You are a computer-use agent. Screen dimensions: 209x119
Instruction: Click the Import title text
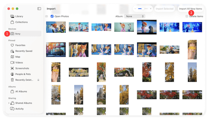[x=51, y=9]
